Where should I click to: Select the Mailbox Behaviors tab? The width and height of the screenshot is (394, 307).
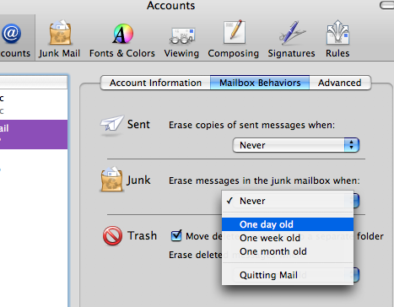260,83
